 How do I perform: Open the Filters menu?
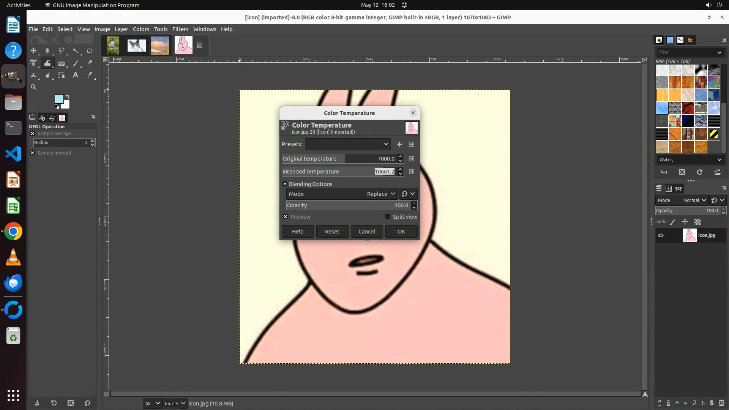coord(180,29)
